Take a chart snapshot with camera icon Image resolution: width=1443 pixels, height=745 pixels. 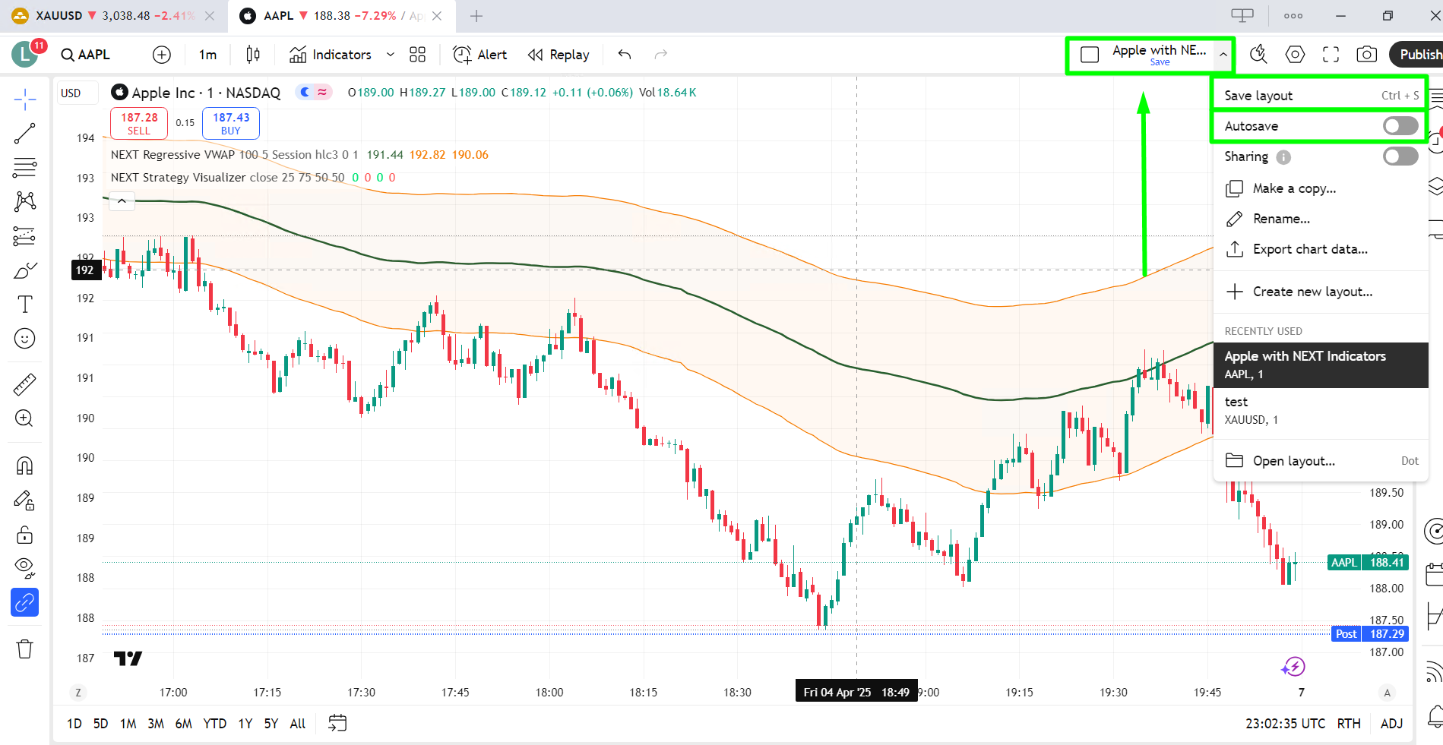[x=1366, y=55]
